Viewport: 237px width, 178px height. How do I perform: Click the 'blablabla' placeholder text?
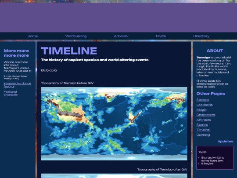(49, 70)
